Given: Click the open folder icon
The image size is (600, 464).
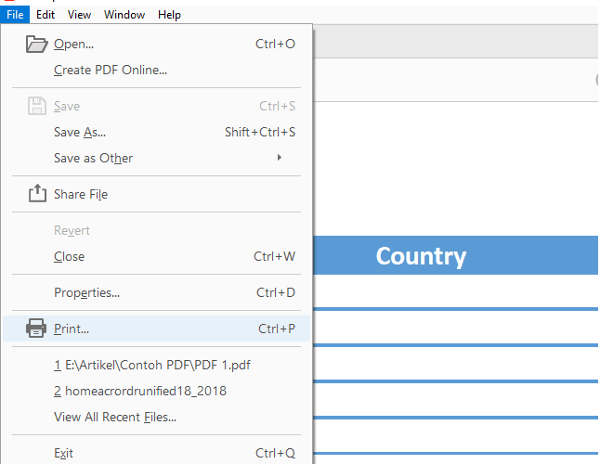Looking at the screenshot, I should [37, 44].
